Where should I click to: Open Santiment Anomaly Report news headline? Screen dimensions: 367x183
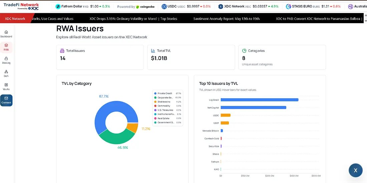[226, 19]
